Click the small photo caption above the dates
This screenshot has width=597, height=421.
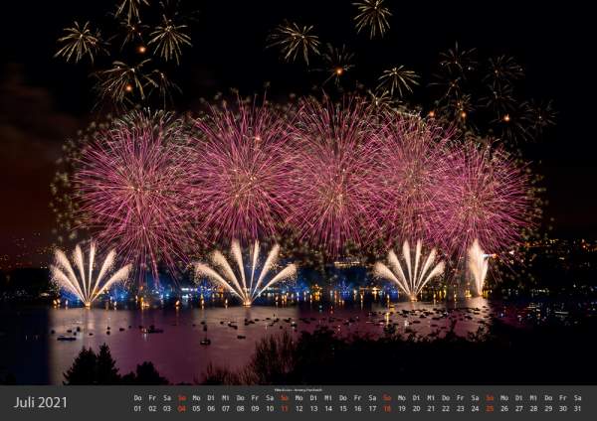[x=298, y=390]
